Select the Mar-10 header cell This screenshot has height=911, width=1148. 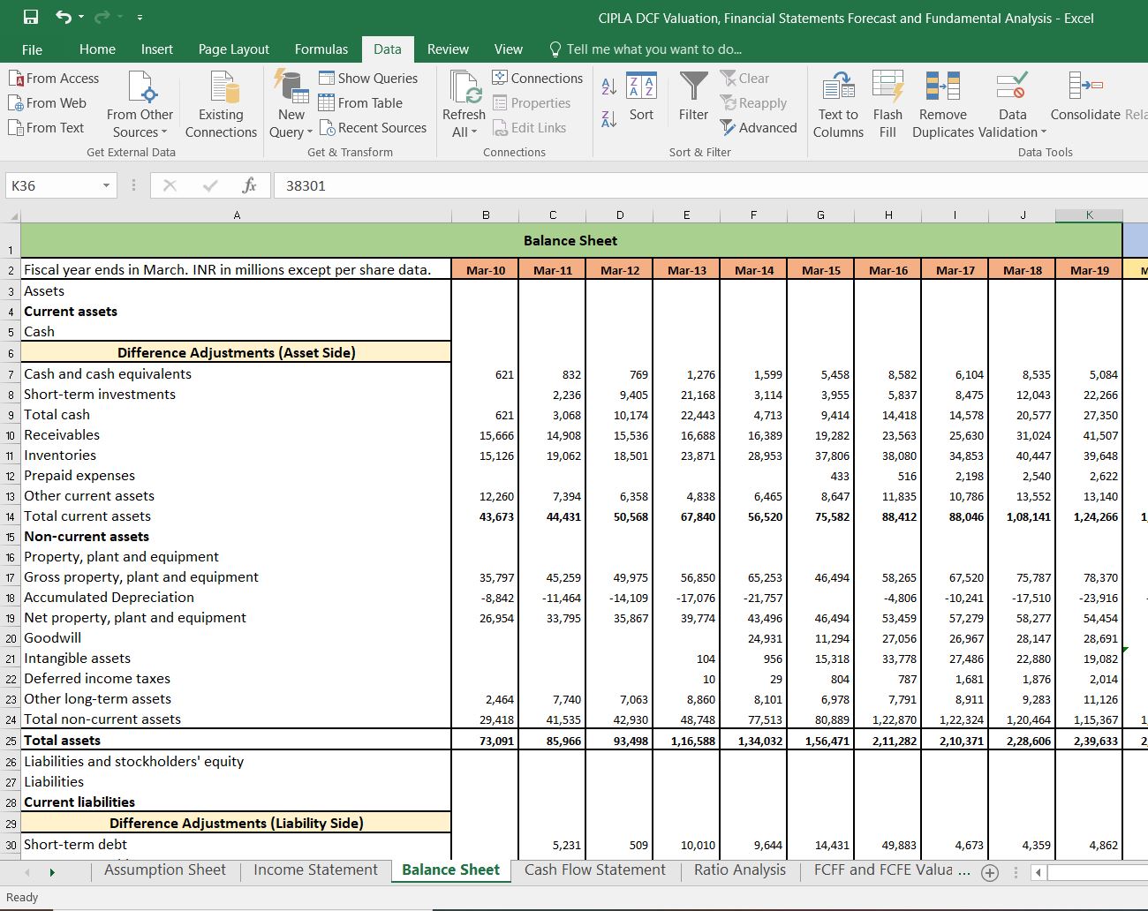point(486,270)
